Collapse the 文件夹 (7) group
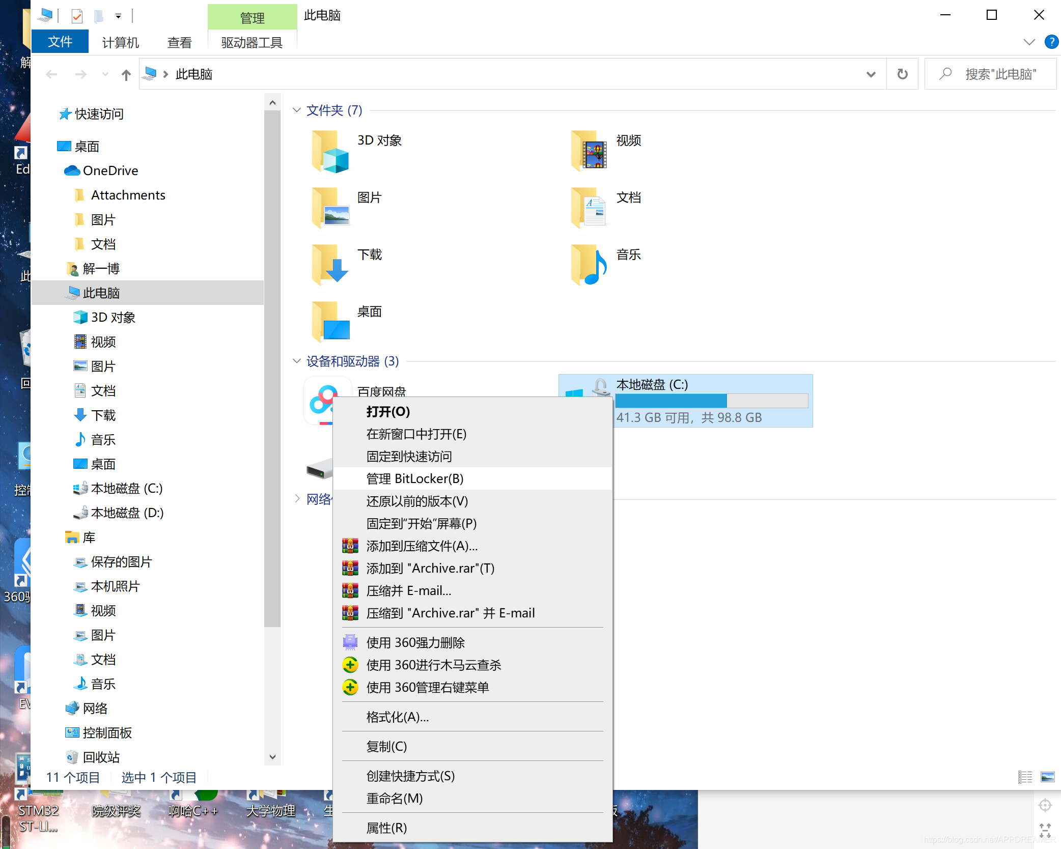The image size is (1061, 849). click(x=297, y=110)
